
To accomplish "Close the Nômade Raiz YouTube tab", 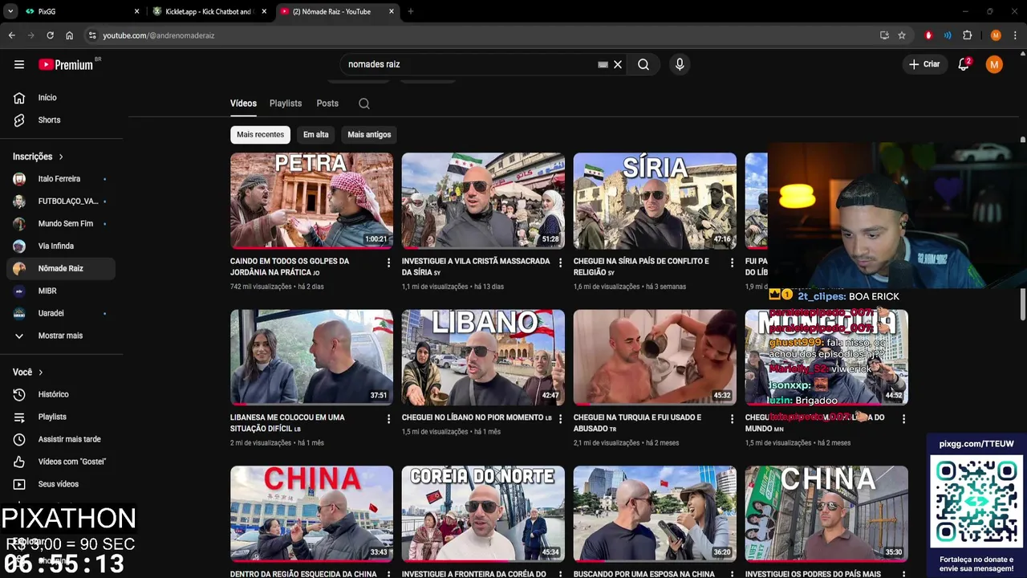I will pos(392,11).
